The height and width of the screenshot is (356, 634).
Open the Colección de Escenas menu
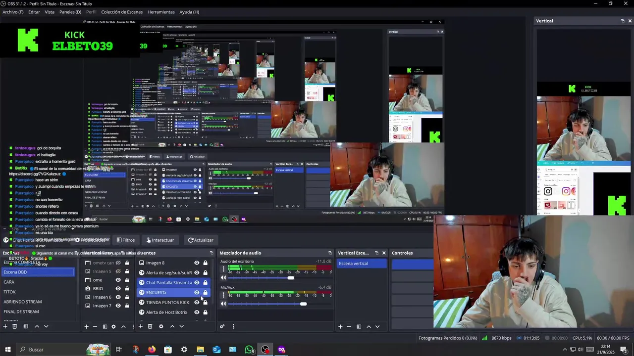[122, 12]
